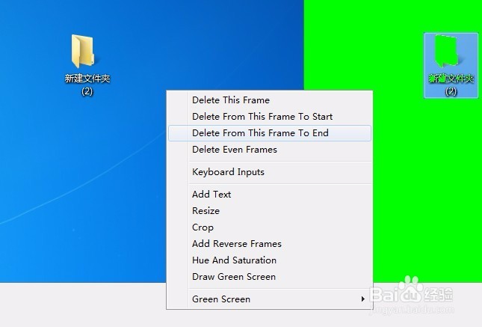Choose Delete From This Frame To End
This screenshot has height=327, width=482.
[x=270, y=133]
